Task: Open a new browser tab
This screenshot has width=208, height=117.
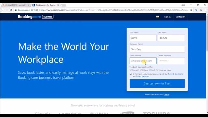Action: pyautogui.click(x=64, y=5)
